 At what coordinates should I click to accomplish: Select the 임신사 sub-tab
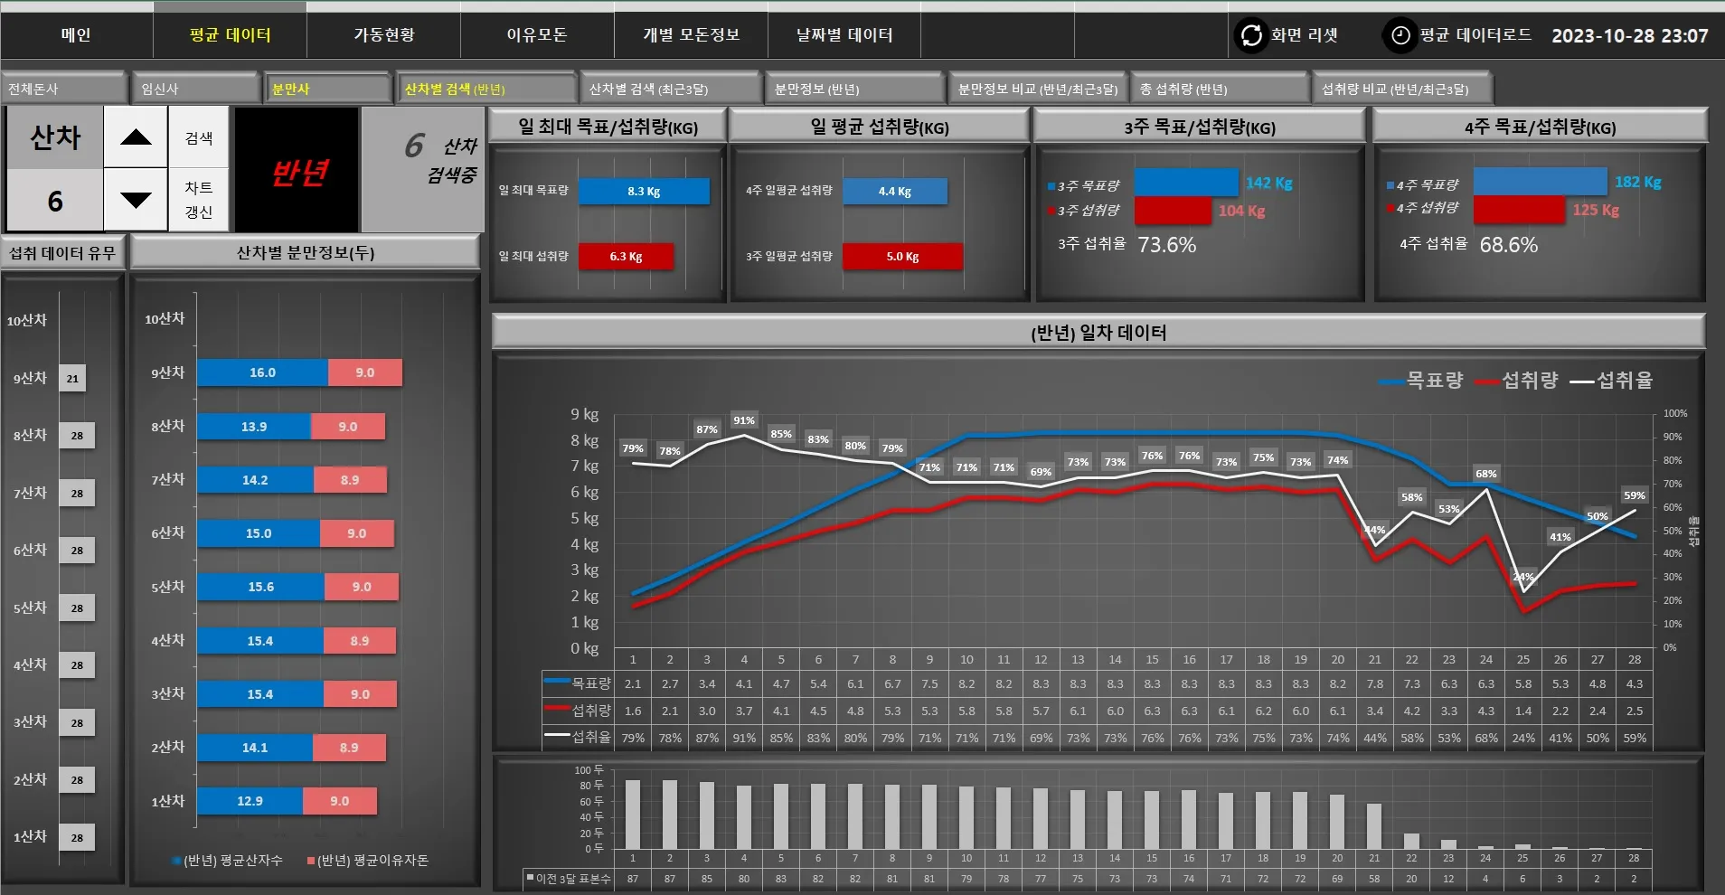click(194, 89)
